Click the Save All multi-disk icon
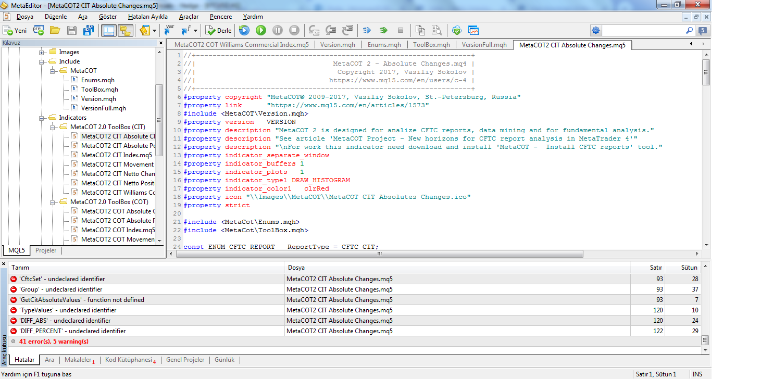 89,31
